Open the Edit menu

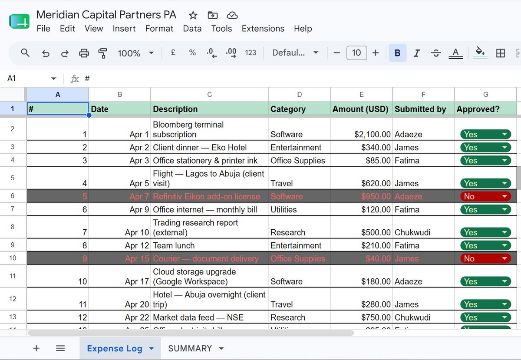tap(67, 29)
